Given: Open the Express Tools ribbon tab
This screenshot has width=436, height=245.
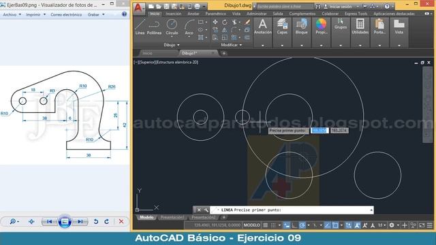Looking at the screenshot, I should pos(356,14).
